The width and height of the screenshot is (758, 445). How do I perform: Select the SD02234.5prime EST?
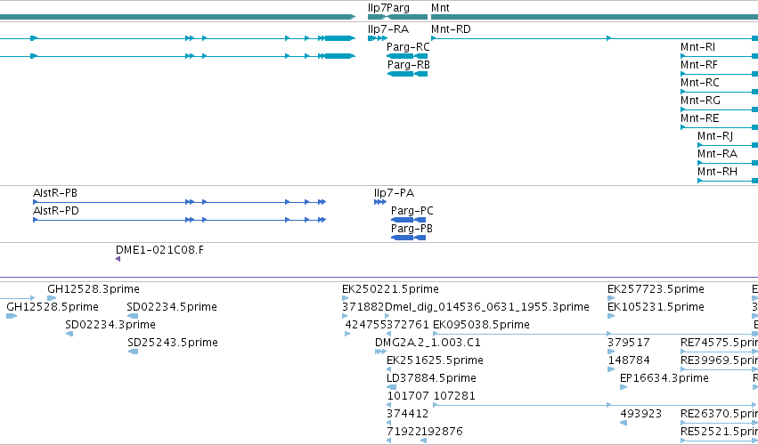pos(172,307)
